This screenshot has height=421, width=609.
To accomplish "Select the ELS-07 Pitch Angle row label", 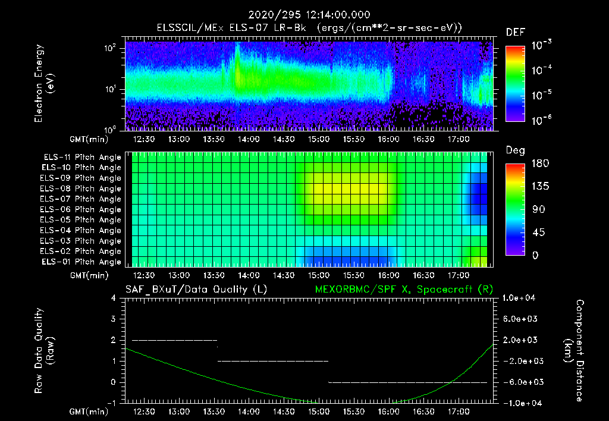I will pyautogui.click(x=80, y=199).
